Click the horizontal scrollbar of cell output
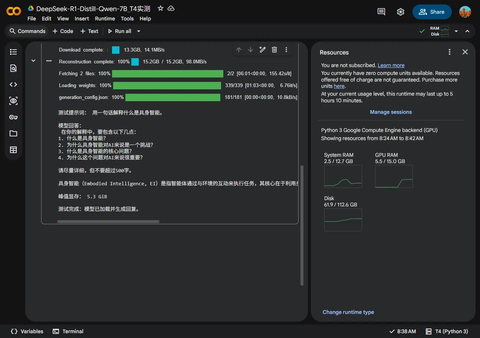The image size is (480, 338). click(108, 222)
